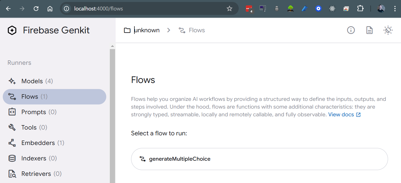Open Tools in the sidebar
401x183 pixels.
[x=29, y=128]
